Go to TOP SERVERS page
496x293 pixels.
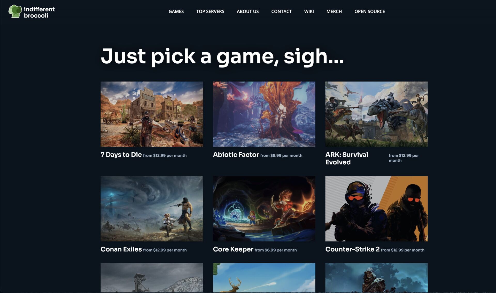(x=210, y=11)
